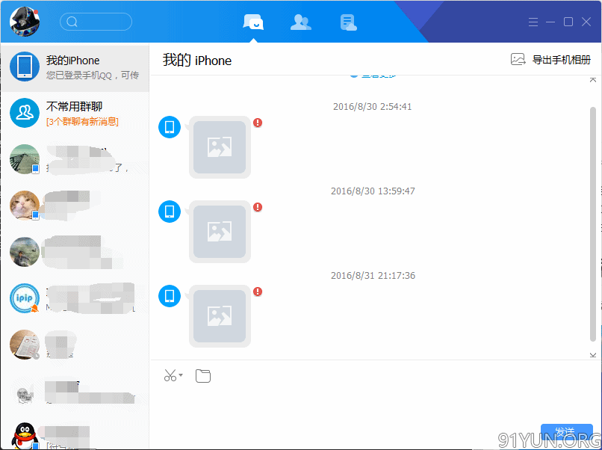
Task: Click 导出手机相册 export album button
Action: (x=551, y=60)
